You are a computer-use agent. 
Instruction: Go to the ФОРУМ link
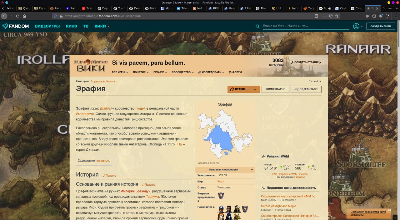click(x=235, y=72)
